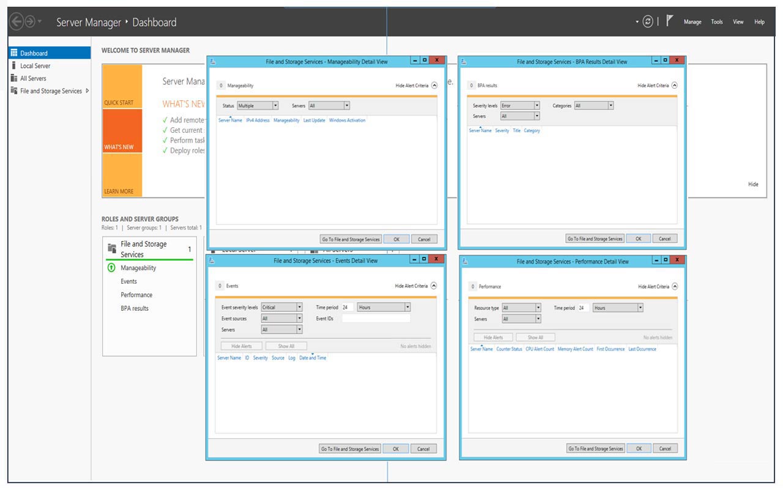Expand the File and Storage Services sidebar arrow
Viewport: 783px width, 490px height.
(87, 91)
